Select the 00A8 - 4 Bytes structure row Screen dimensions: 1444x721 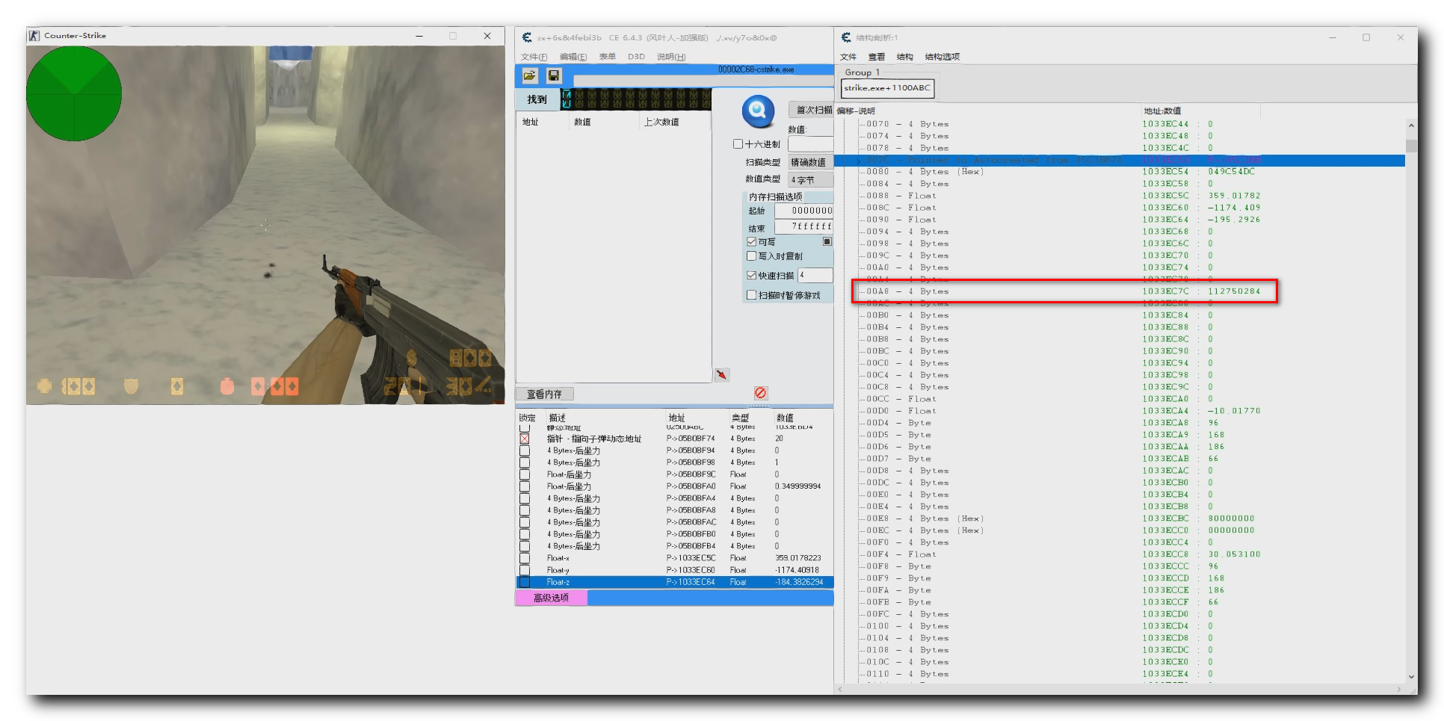(1121, 291)
